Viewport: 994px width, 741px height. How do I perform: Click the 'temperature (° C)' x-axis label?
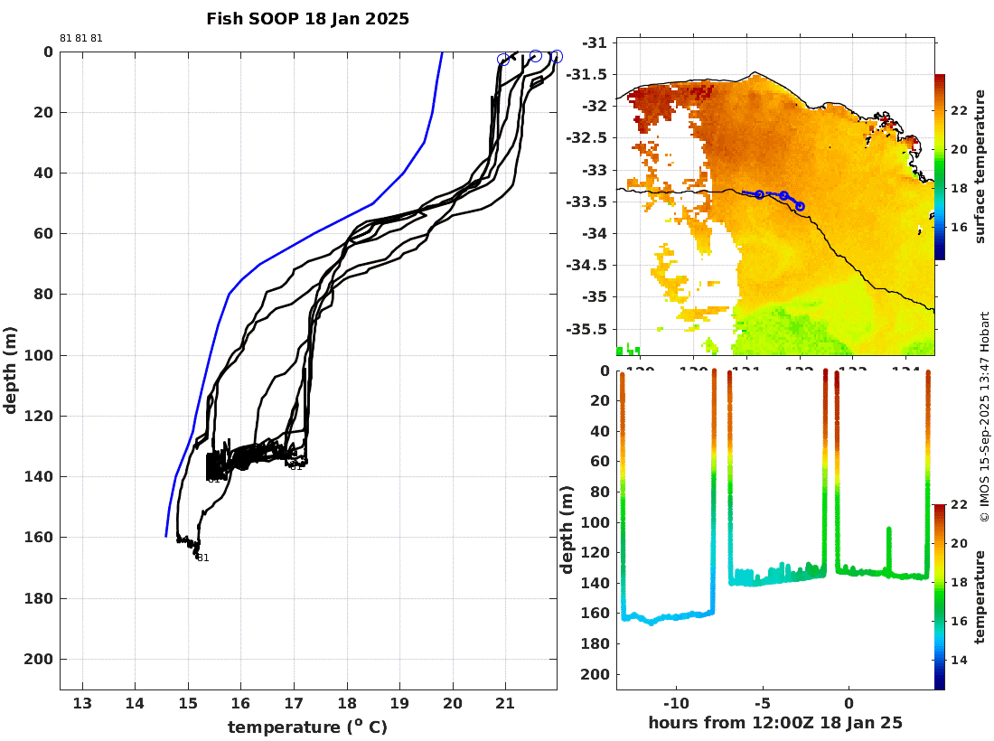(x=307, y=727)
